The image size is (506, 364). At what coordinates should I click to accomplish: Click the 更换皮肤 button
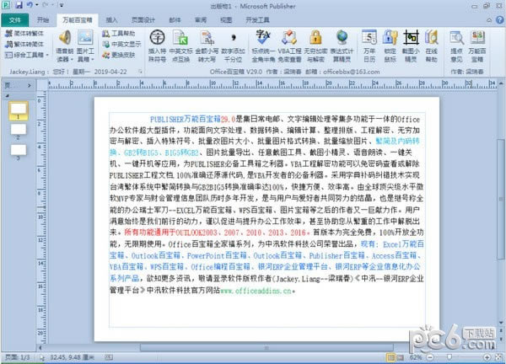click(x=119, y=55)
